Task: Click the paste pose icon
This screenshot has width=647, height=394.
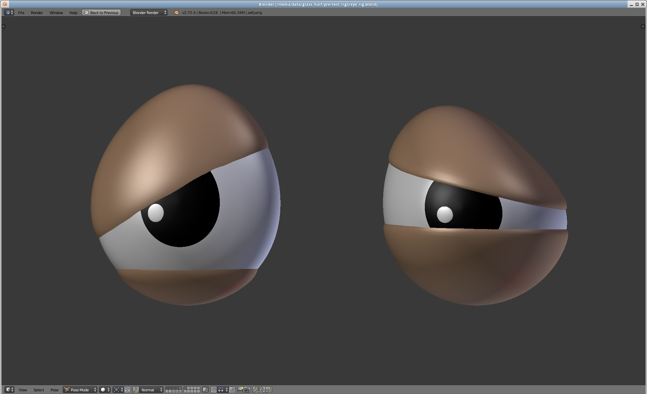Action: pyautogui.click(x=262, y=390)
